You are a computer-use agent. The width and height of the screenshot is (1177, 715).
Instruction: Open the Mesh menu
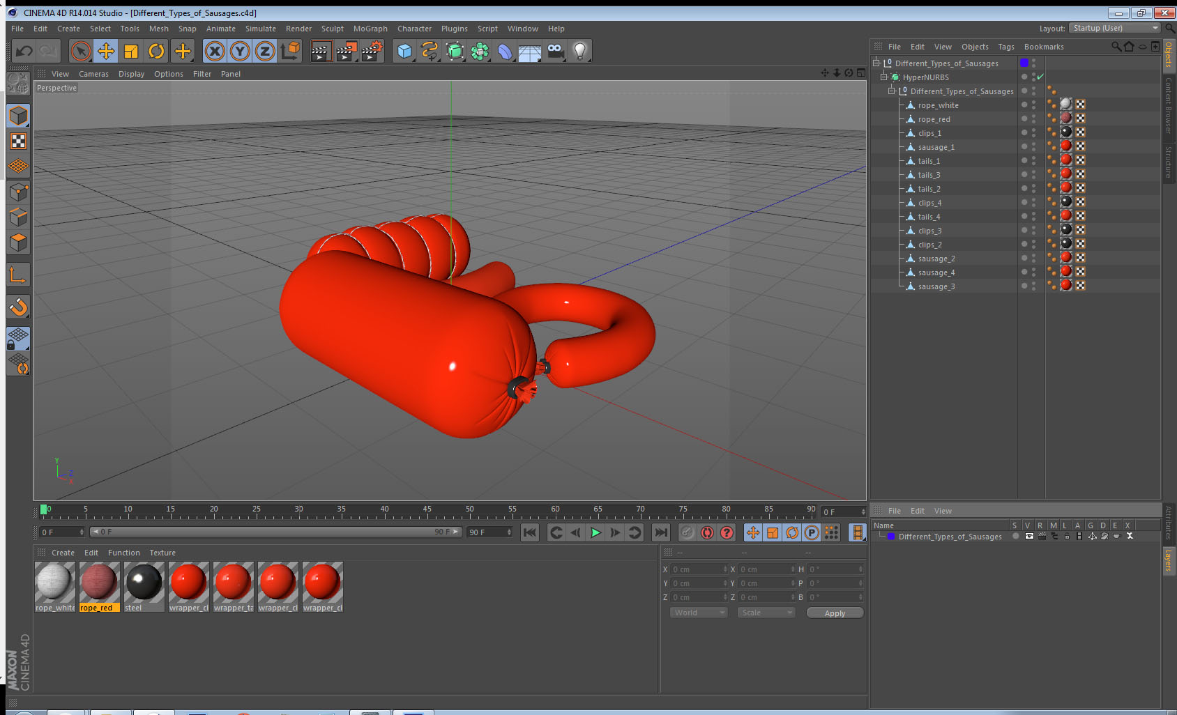tap(158, 29)
